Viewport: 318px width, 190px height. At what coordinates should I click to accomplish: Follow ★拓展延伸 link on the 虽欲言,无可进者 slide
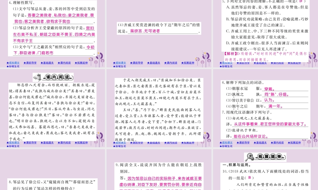(x=188, y=63)
